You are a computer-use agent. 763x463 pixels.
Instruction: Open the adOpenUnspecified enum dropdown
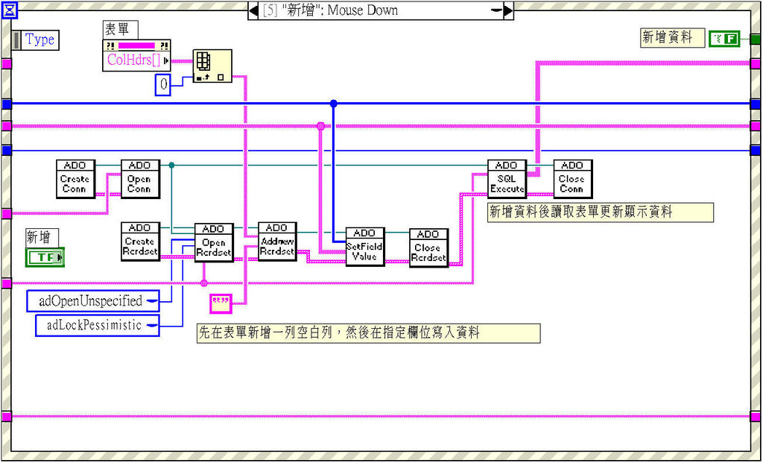152,301
